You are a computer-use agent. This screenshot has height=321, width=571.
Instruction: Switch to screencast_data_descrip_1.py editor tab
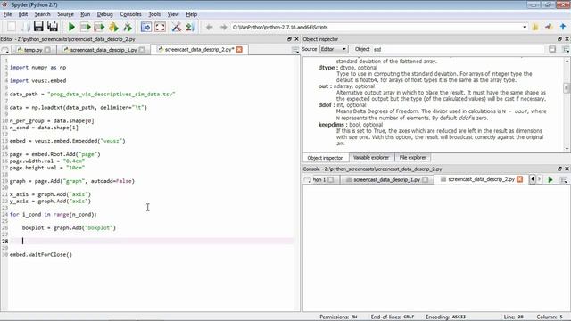[103, 50]
